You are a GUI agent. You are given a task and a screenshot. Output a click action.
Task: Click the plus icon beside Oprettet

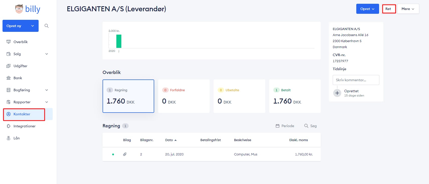(x=337, y=93)
